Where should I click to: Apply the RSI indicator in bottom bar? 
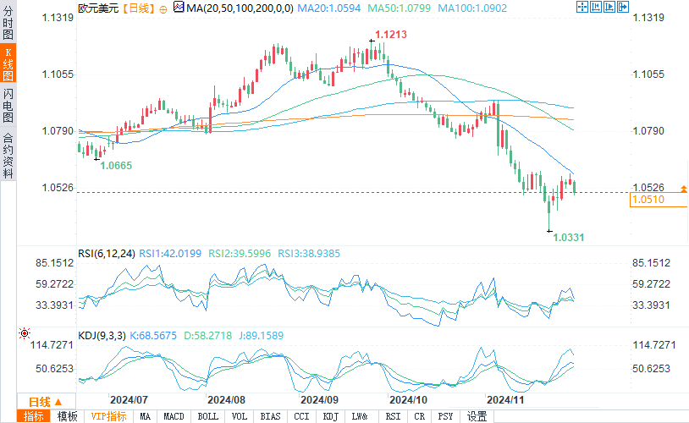click(393, 416)
